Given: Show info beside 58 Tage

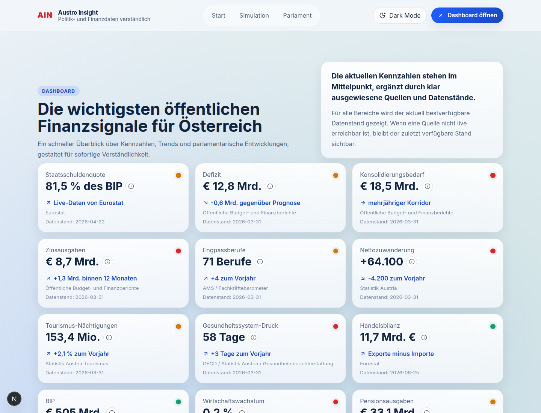Looking at the screenshot, I should 254,338.
